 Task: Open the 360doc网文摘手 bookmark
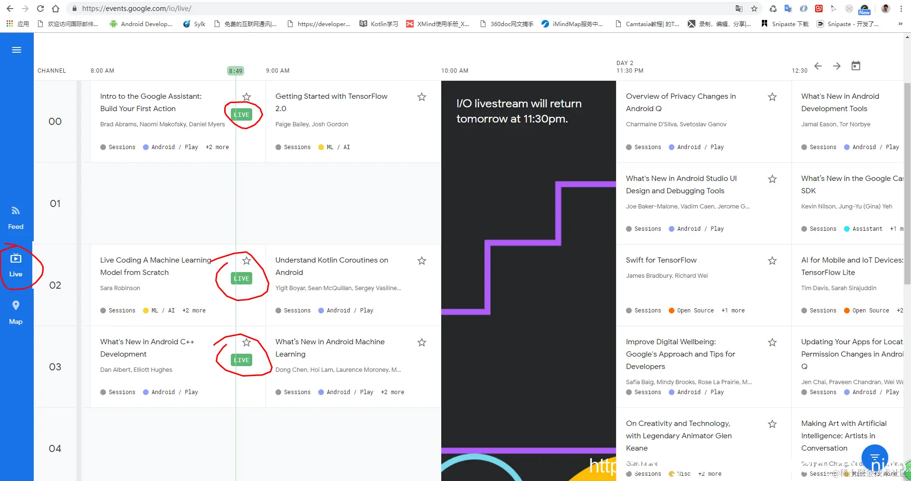pos(507,24)
